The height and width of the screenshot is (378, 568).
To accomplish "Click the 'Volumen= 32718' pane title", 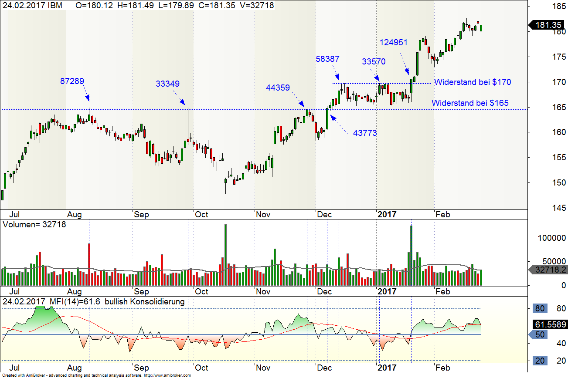I will tap(34, 225).
